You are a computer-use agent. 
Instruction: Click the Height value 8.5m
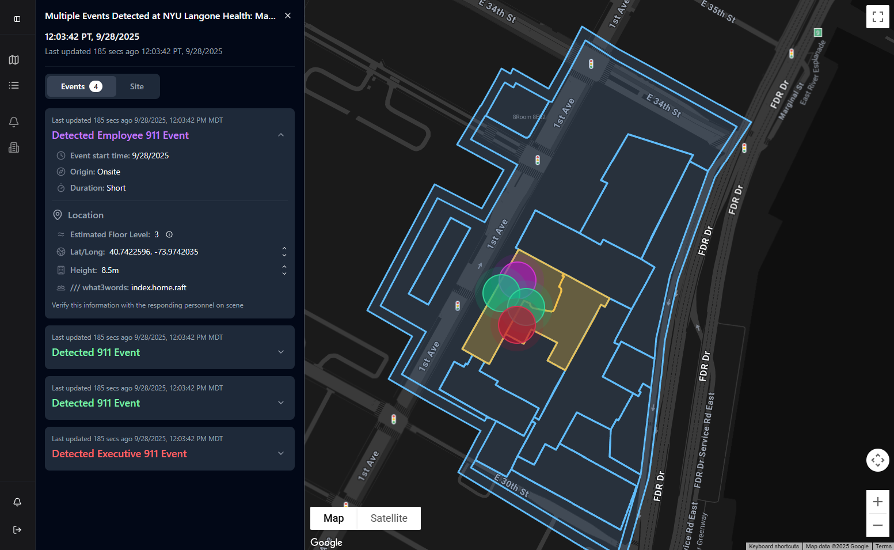(x=110, y=270)
